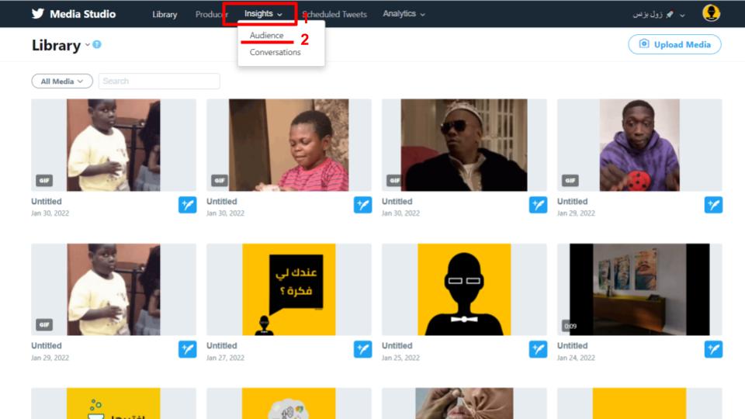
Task: Select Audience from the Insights menu
Action: click(x=266, y=35)
